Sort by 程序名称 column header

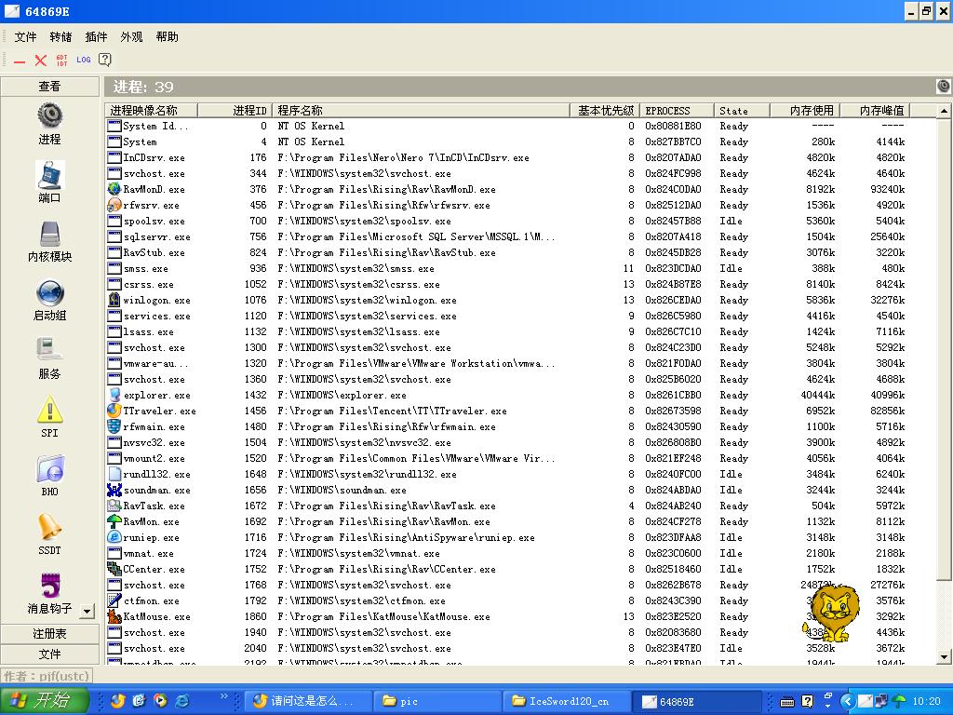coord(421,110)
